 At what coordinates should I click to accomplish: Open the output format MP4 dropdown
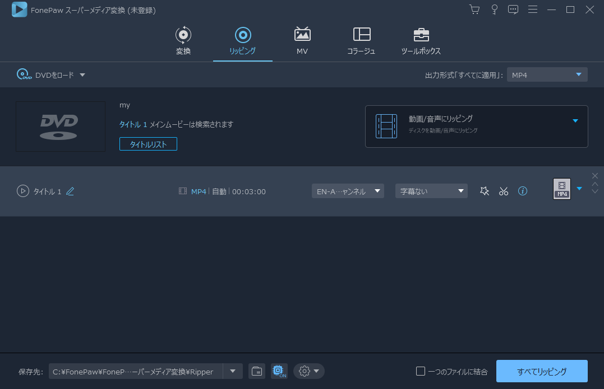547,74
